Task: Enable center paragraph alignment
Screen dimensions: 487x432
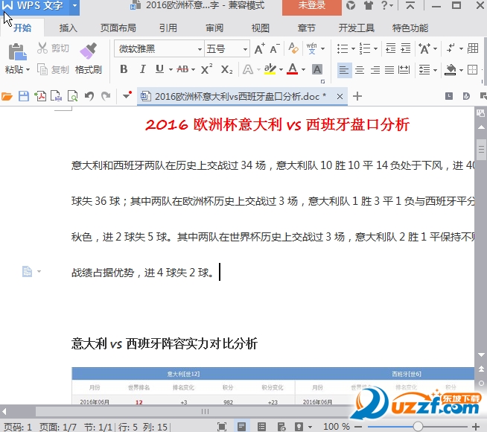Action: click(360, 70)
